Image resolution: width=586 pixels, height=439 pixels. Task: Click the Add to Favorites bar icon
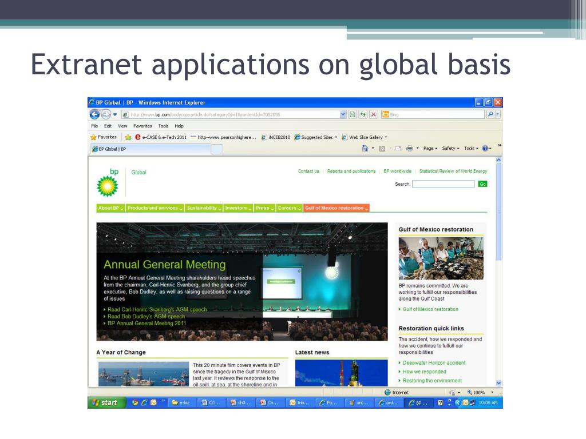click(128, 137)
